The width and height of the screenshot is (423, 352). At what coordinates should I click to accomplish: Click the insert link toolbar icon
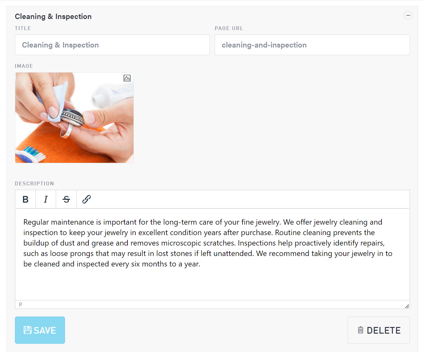[87, 199]
